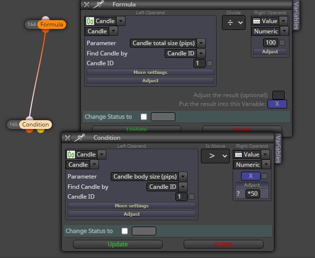Select the orange Formula node 164

pos(51,25)
